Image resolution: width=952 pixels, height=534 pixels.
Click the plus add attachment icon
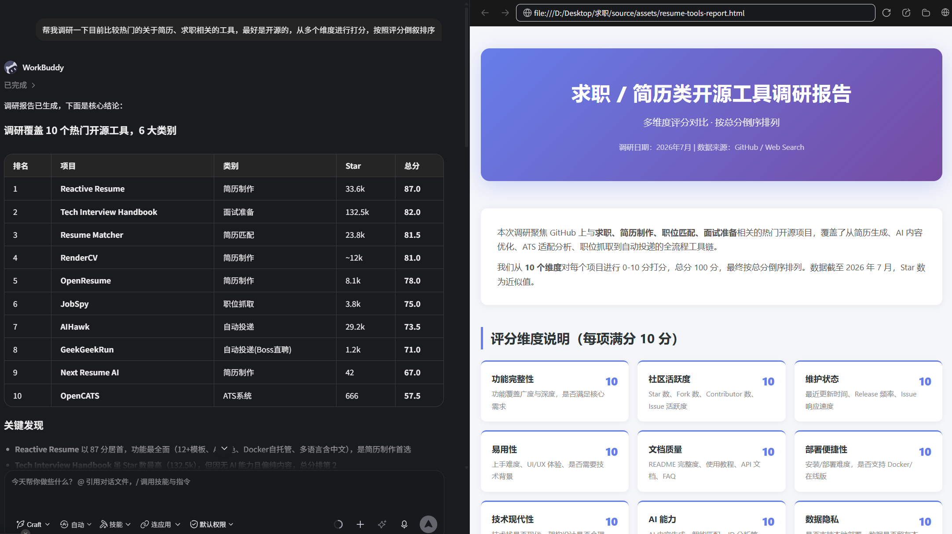click(360, 524)
